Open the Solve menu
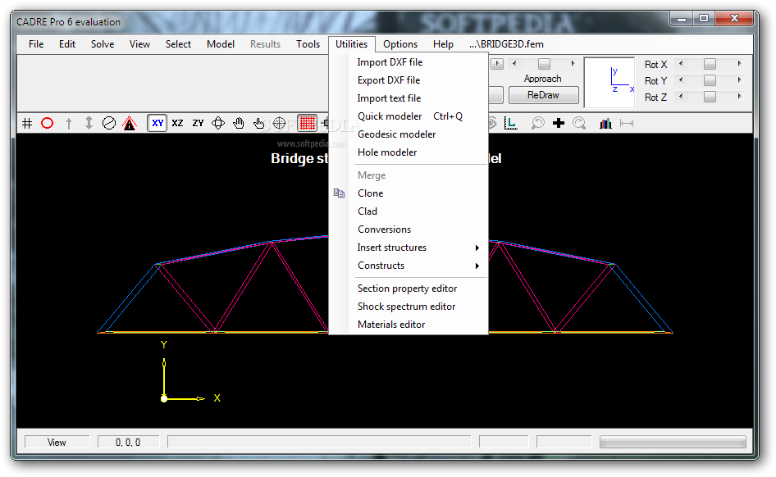The image size is (776, 477). (103, 44)
